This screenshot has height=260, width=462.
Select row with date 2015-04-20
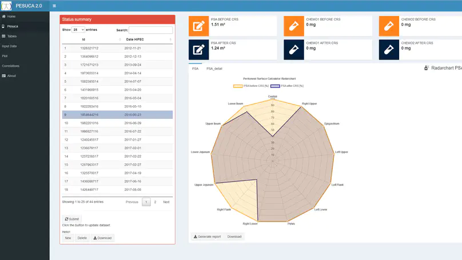[117, 90]
